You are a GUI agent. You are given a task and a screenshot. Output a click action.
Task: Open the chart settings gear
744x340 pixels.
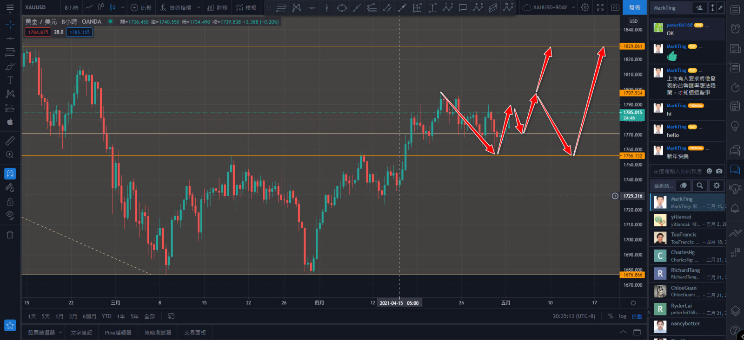tap(585, 8)
